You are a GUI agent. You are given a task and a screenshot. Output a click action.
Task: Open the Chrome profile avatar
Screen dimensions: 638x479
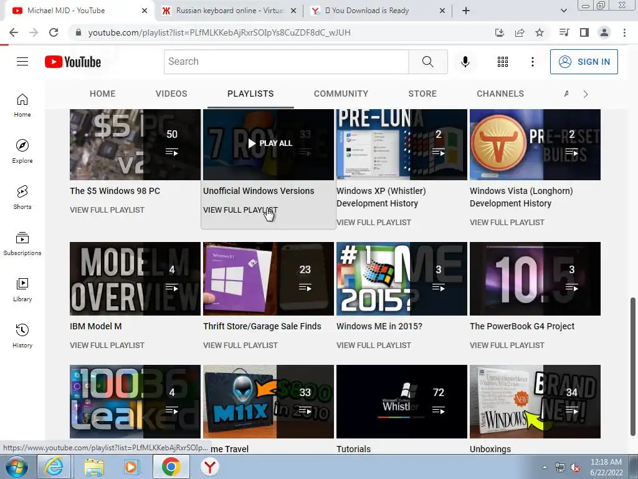point(604,32)
